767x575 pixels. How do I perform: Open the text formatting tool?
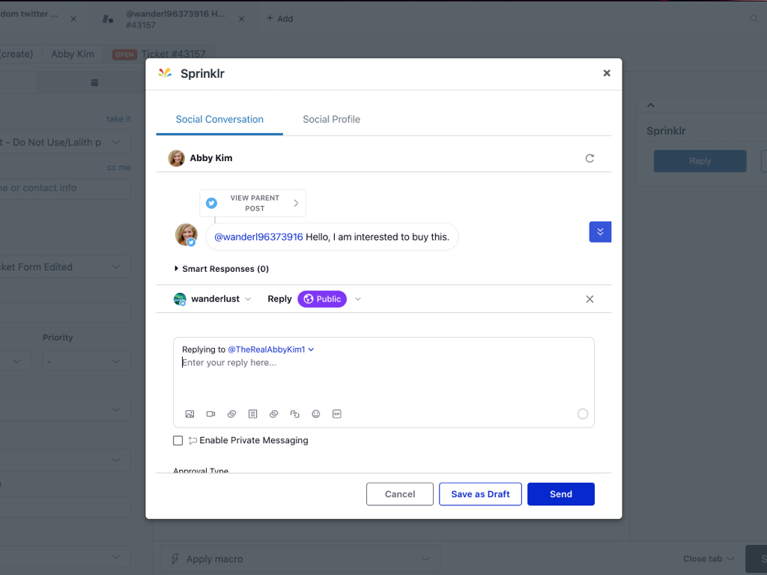point(294,413)
